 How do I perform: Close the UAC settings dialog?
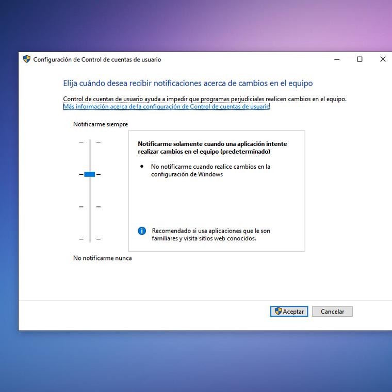coord(383,59)
